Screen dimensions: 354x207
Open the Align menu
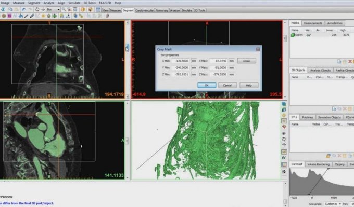[61, 3]
